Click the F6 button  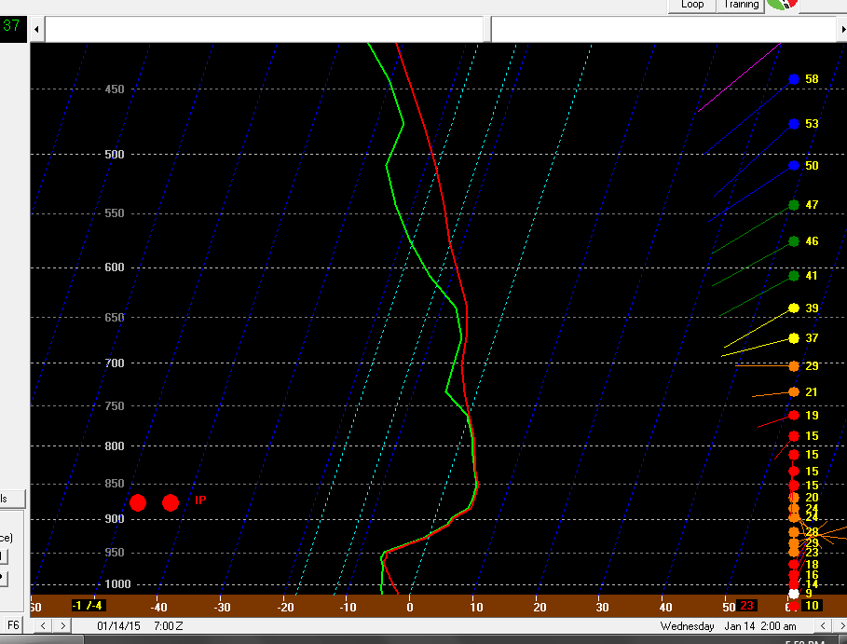point(13,625)
